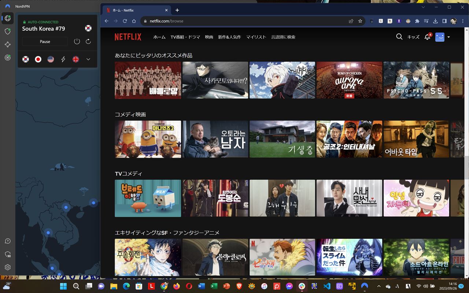Go to the Chrome home page icon
469x293 pixels.
pos(134,21)
